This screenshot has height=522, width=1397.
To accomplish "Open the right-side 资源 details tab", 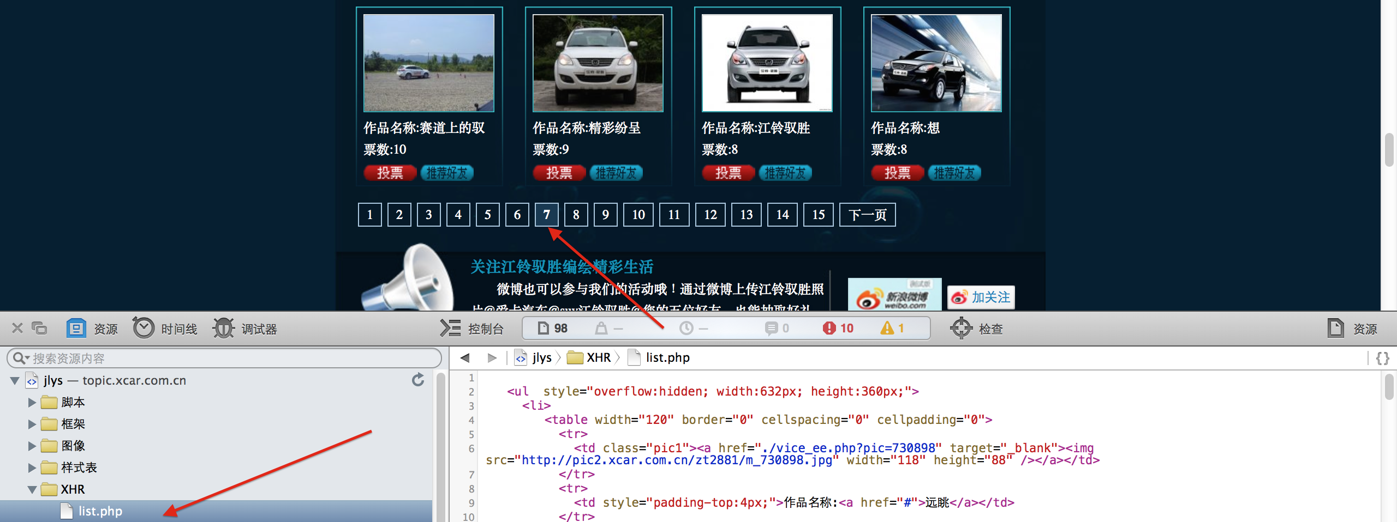I will point(1353,328).
